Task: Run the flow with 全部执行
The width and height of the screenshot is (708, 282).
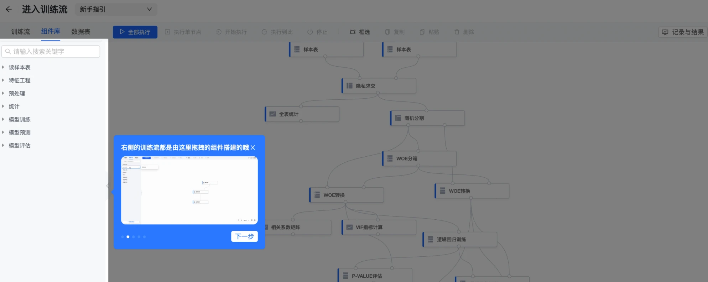Action: coord(135,32)
